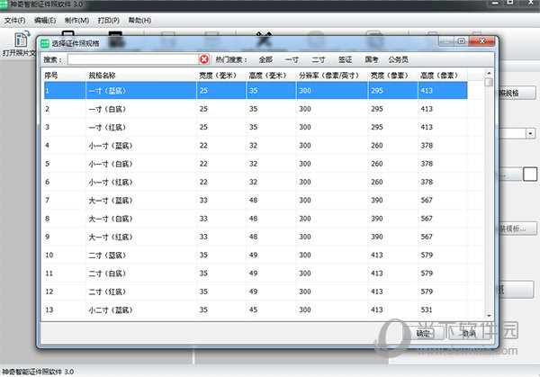The image size is (540, 377).
Task: Open the 打印(P) menu
Action: coord(109,21)
